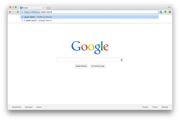Go back with the left arrow button

click(x=10, y=12)
